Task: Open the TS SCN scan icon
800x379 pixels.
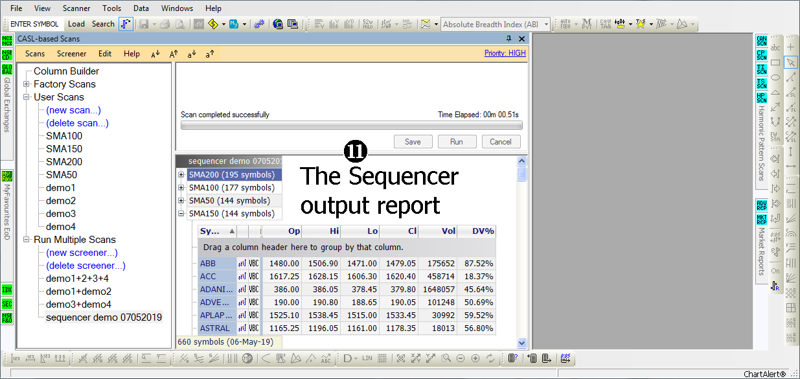Action: pyautogui.click(x=762, y=84)
